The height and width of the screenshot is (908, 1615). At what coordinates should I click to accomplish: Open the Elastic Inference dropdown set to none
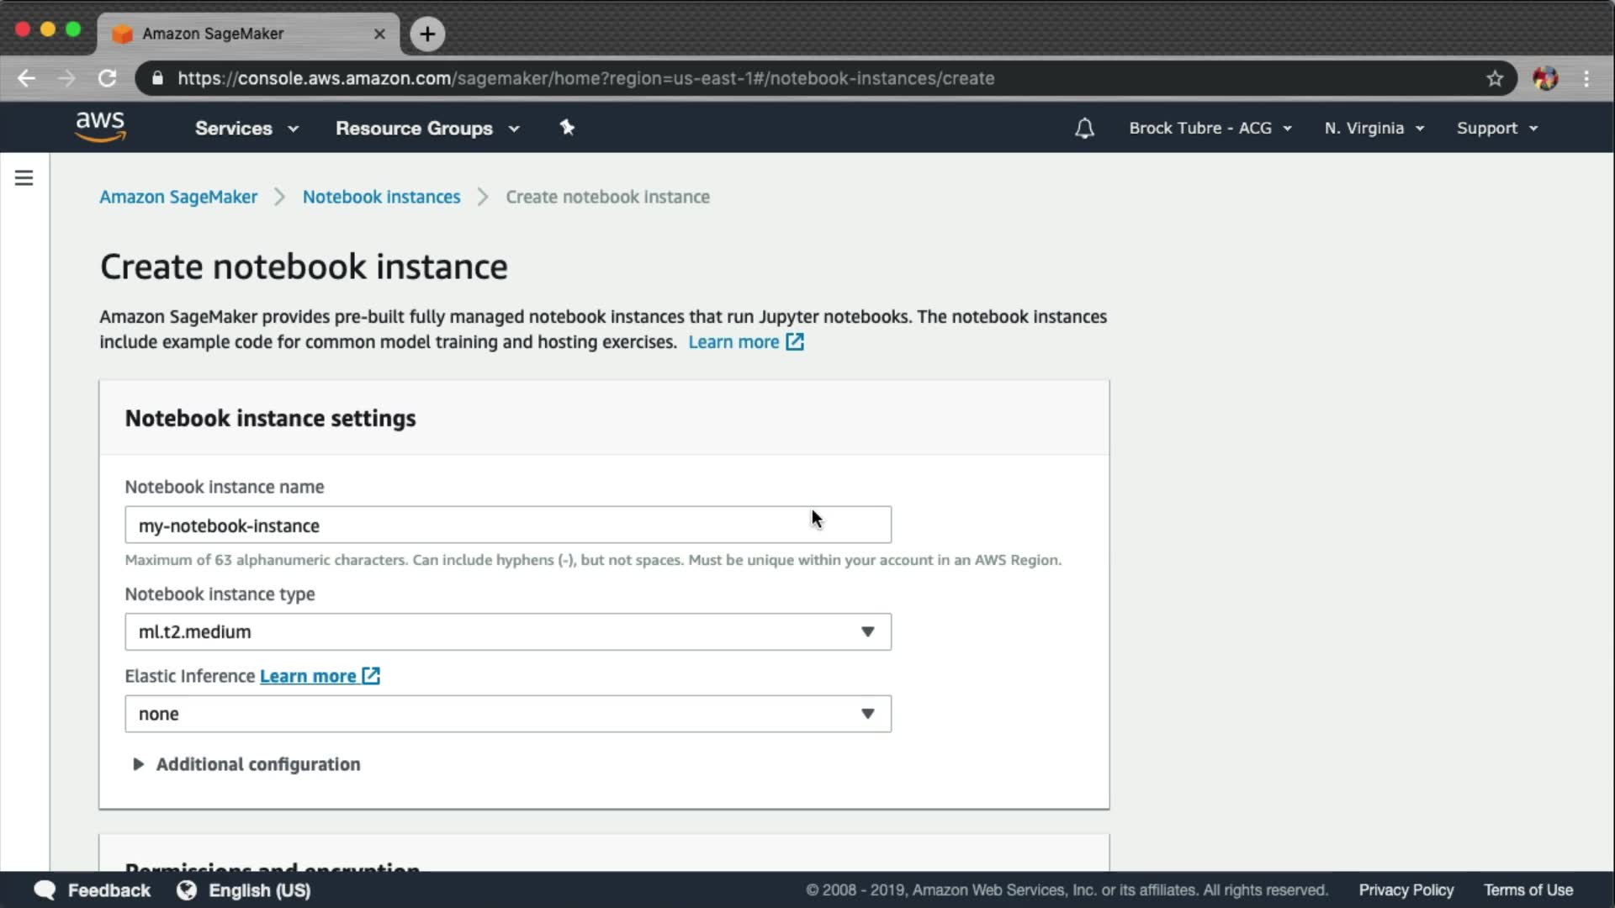tap(507, 714)
